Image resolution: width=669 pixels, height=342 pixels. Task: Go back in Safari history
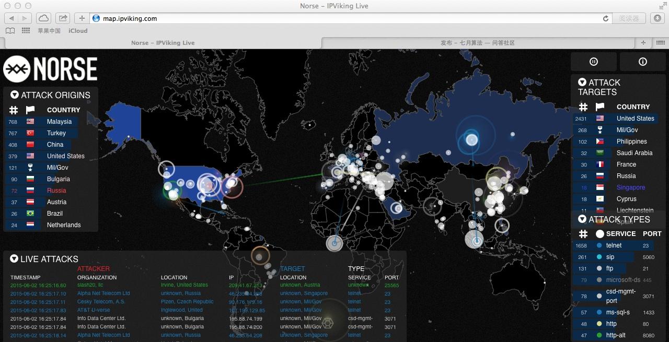tap(11, 18)
